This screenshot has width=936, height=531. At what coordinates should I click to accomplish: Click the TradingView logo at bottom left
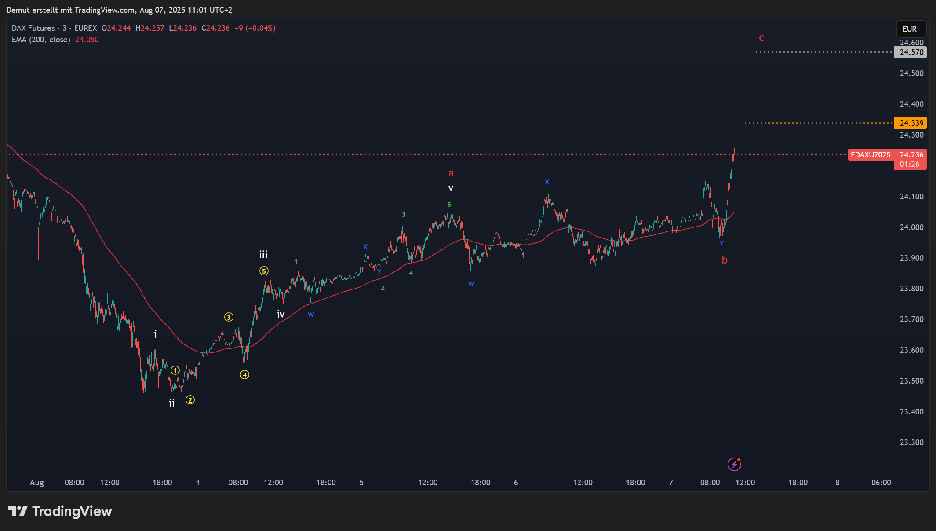(x=60, y=511)
